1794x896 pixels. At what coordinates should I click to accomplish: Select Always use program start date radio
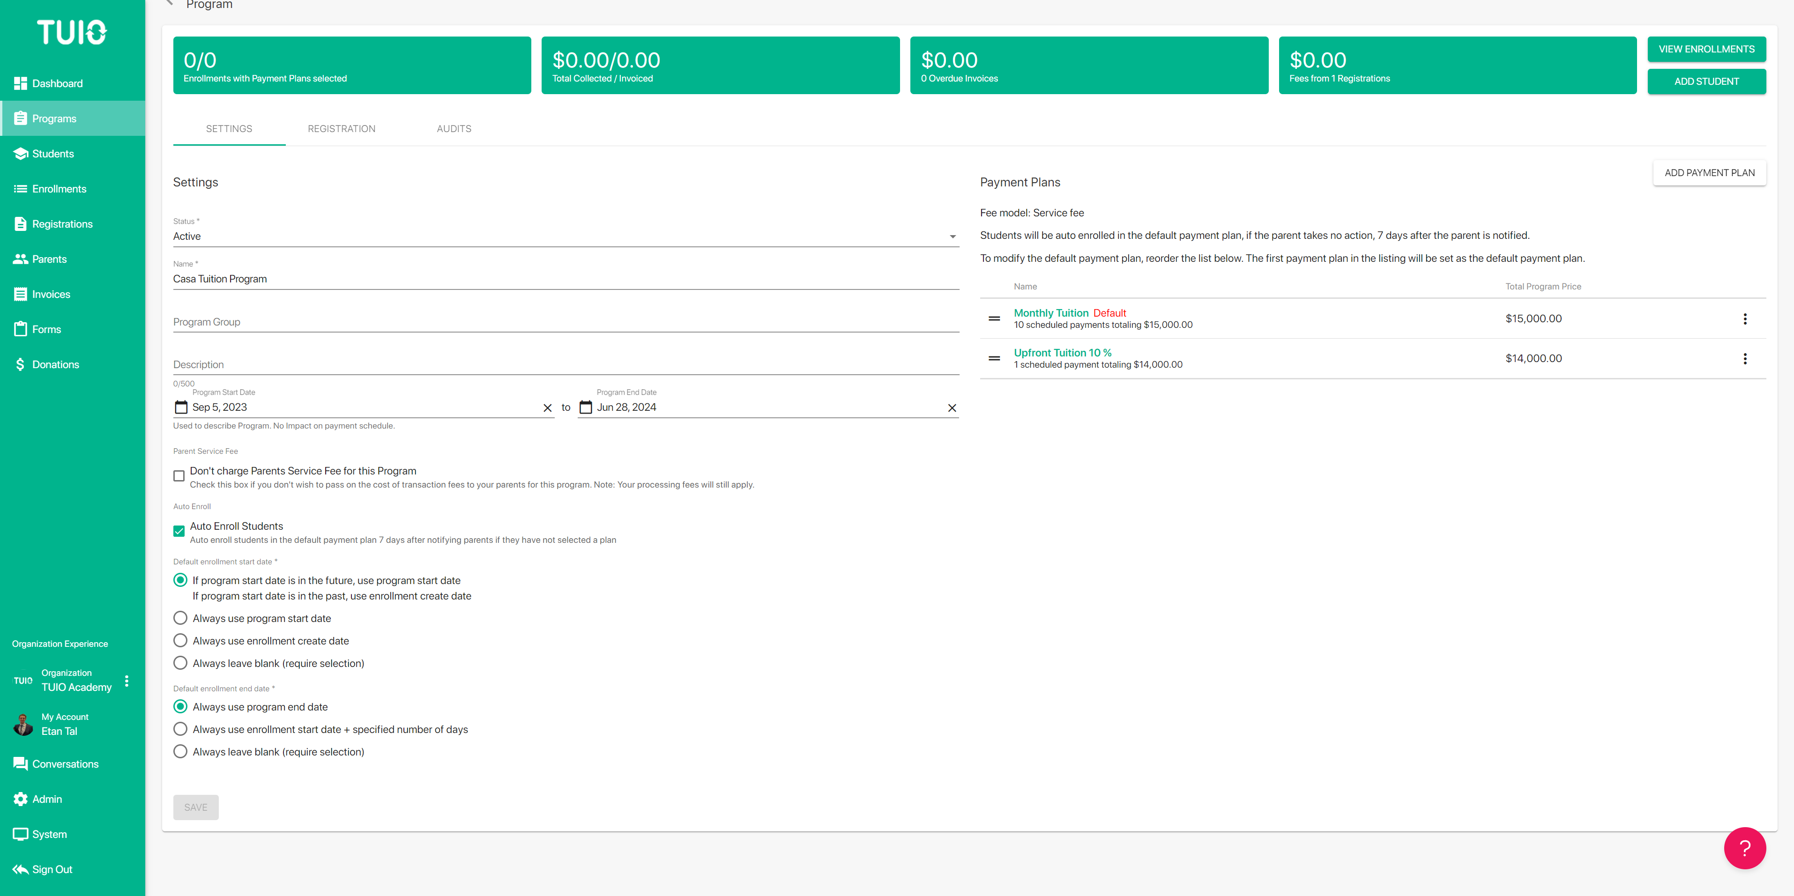pos(180,618)
